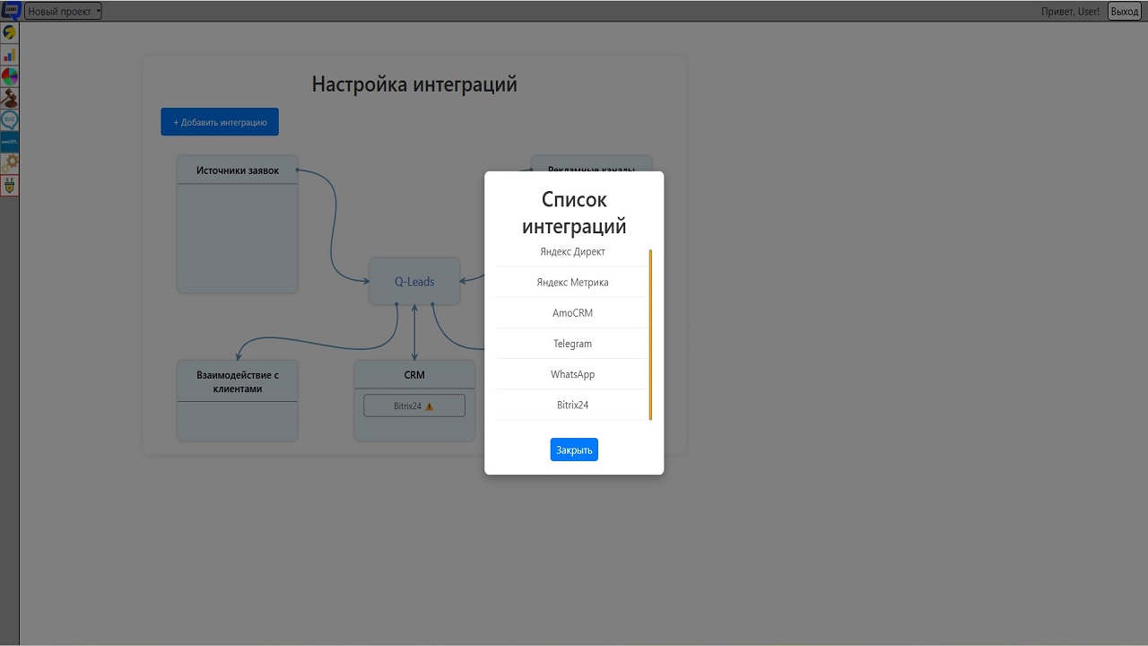Open the Yandex Direct arrow icon in sidebar
The height and width of the screenshot is (646, 1148).
10,32
